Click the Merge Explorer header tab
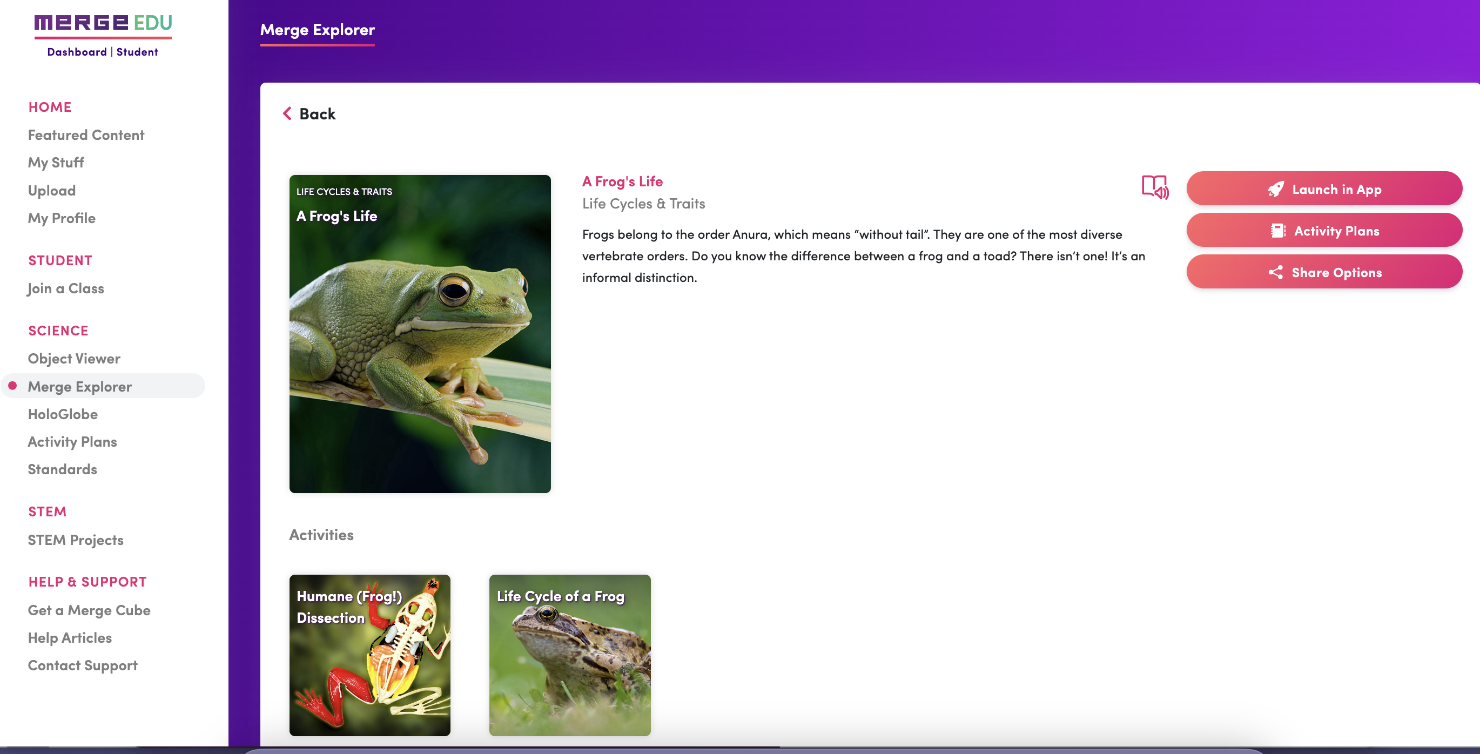This screenshot has width=1480, height=754. (317, 30)
